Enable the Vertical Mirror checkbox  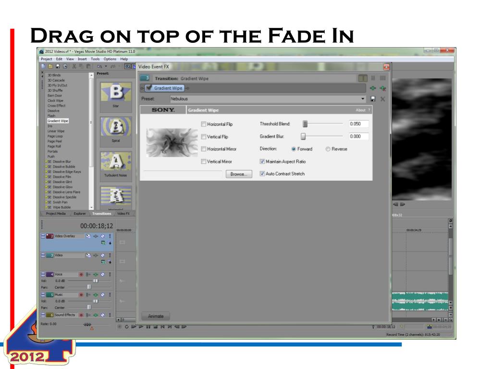tap(204, 161)
